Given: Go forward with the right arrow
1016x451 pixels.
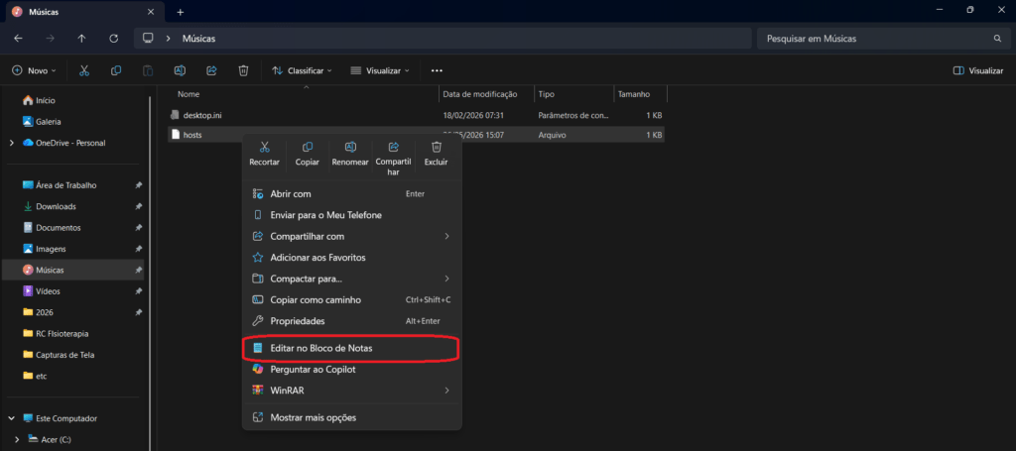Looking at the screenshot, I should click(50, 39).
